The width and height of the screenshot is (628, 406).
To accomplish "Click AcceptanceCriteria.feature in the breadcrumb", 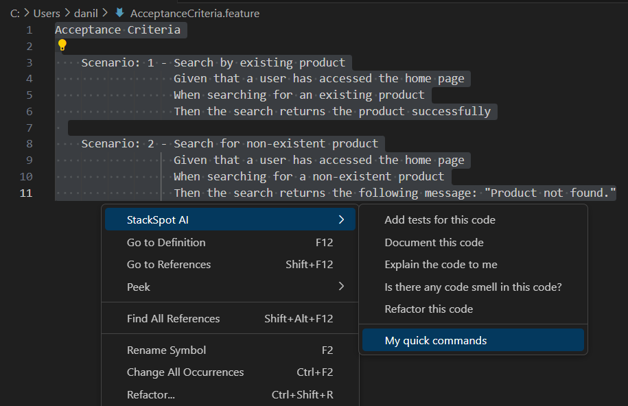I will coord(195,13).
